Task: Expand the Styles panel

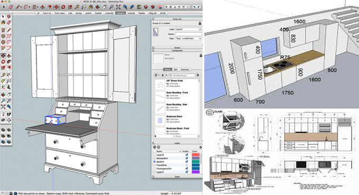Action: 153,177
